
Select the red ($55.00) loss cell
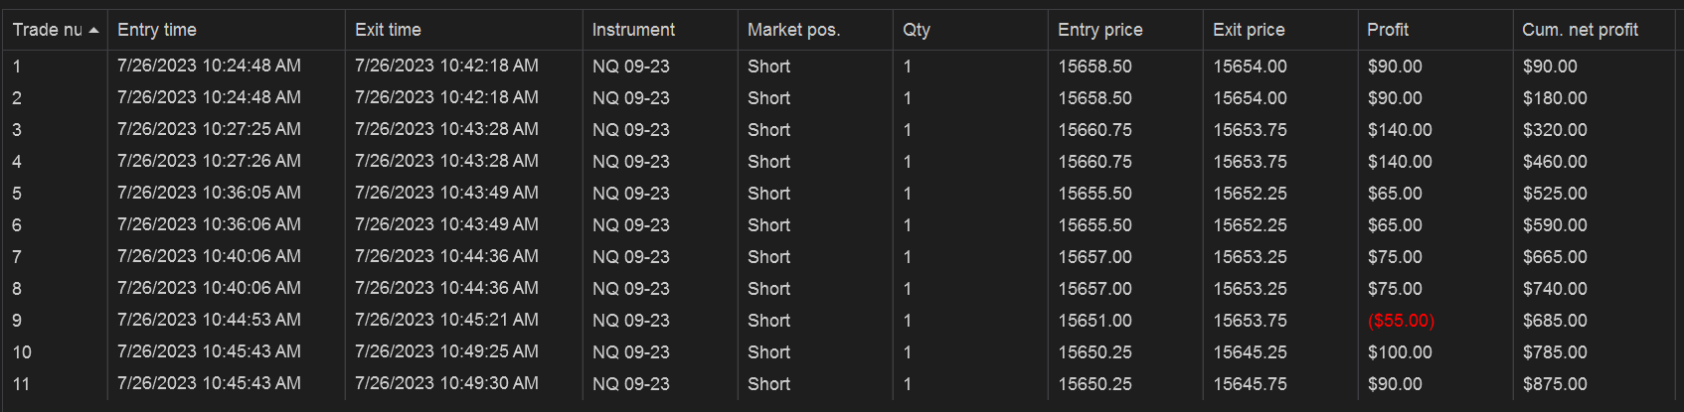(1401, 321)
